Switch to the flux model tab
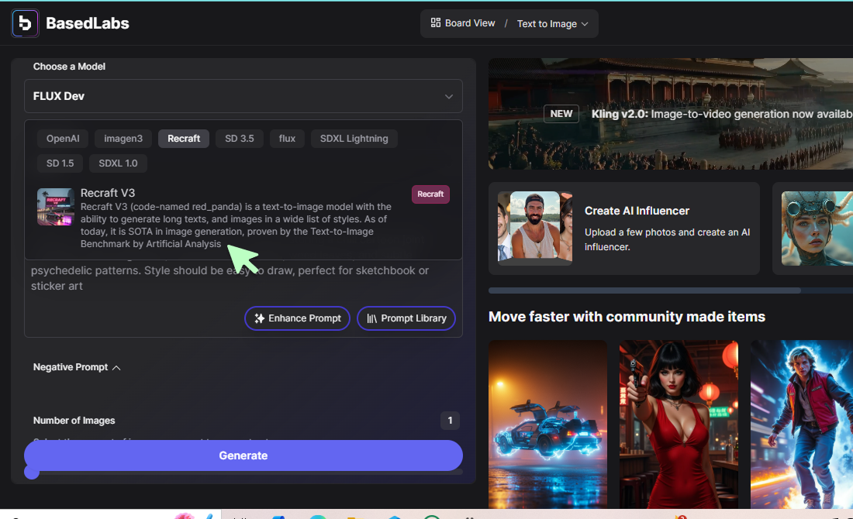 [x=287, y=139]
